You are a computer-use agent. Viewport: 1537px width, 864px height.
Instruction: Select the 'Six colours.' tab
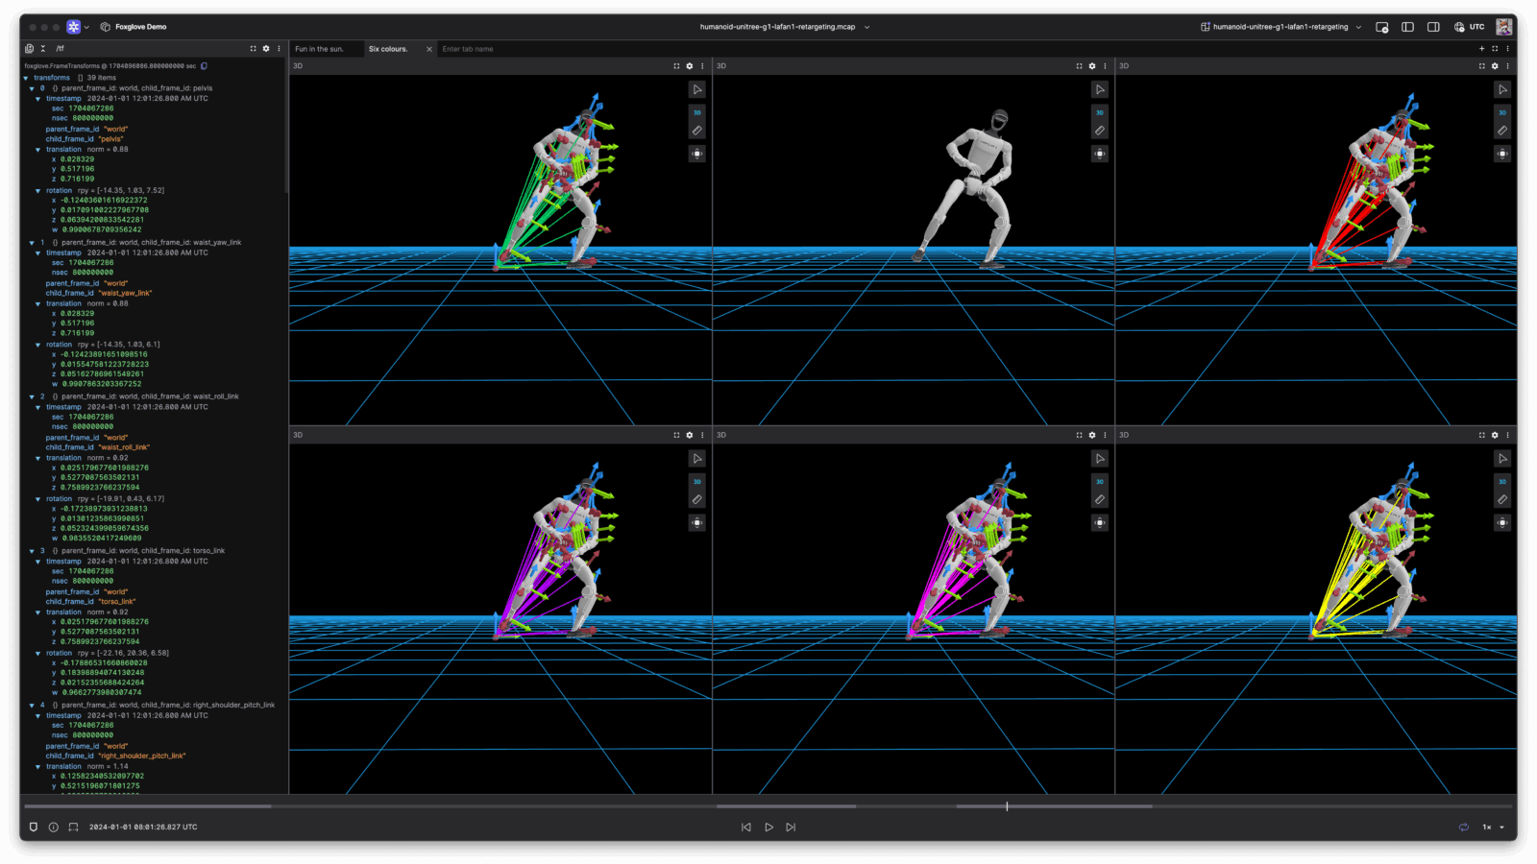(388, 49)
